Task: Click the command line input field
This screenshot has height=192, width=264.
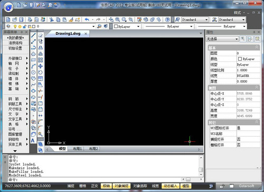Action: pos(95,179)
